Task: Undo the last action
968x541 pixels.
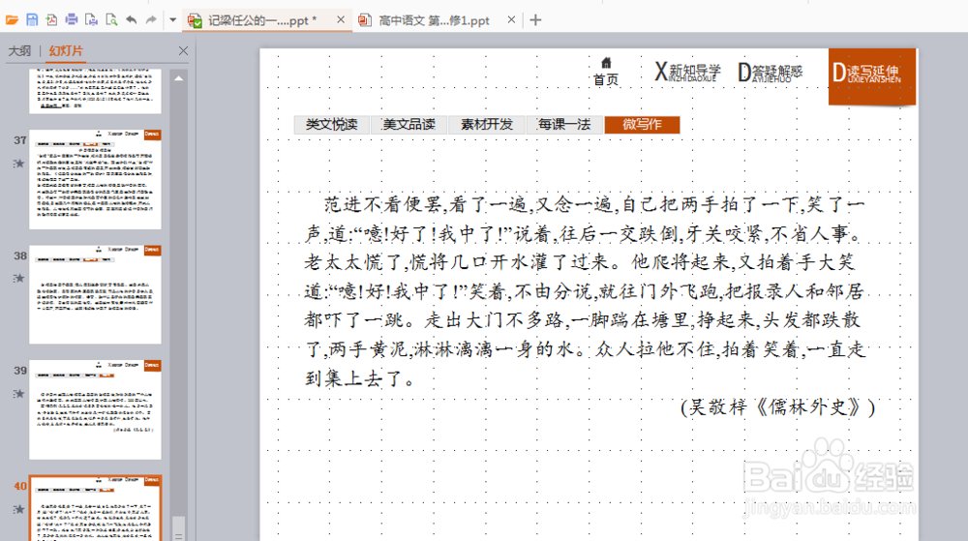Action: click(x=132, y=19)
